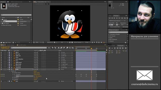
Task: Click the timeline layer search field
Action: 29,48
